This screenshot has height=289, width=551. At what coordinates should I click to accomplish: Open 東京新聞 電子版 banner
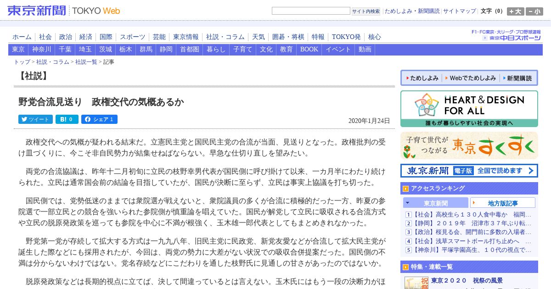(x=469, y=171)
